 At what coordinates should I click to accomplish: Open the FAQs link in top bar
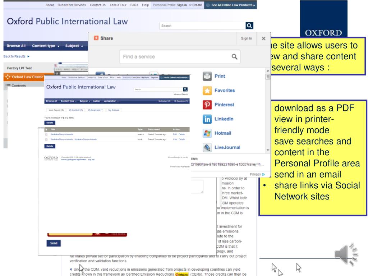click(x=134, y=5)
